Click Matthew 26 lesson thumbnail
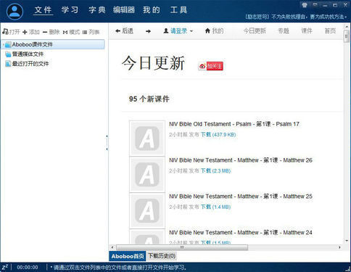This screenshot has width=351, height=272. (x=147, y=175)
